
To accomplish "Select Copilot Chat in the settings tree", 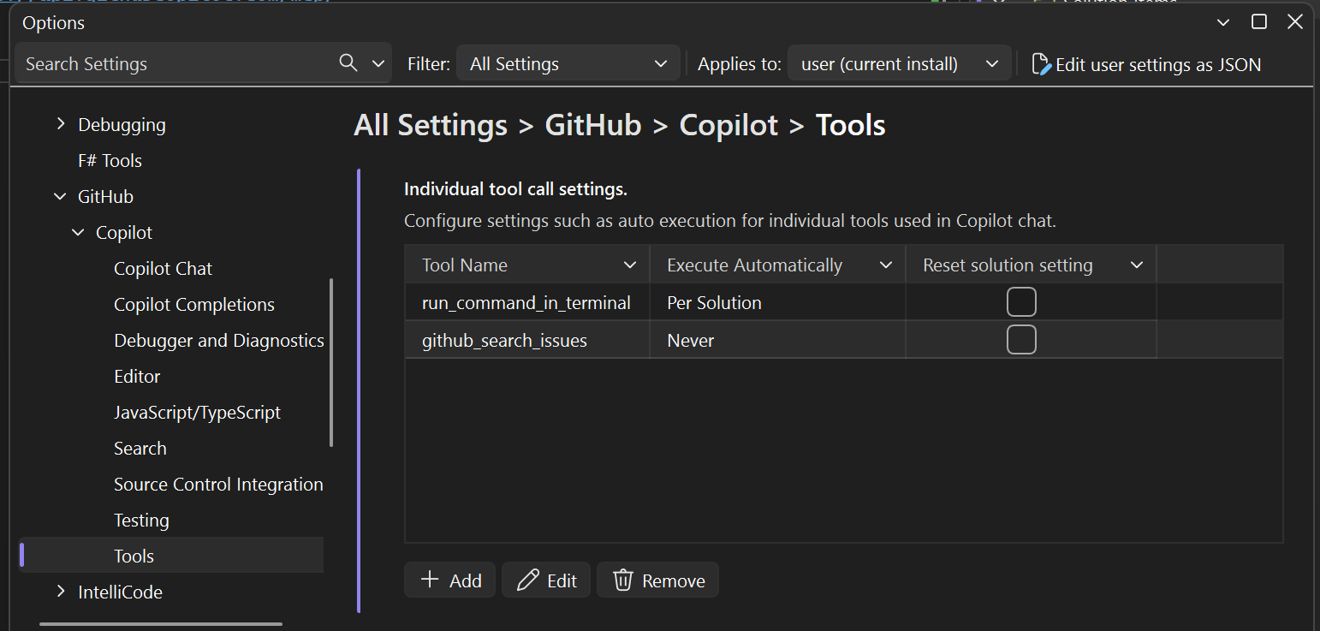I will [163, 268].
